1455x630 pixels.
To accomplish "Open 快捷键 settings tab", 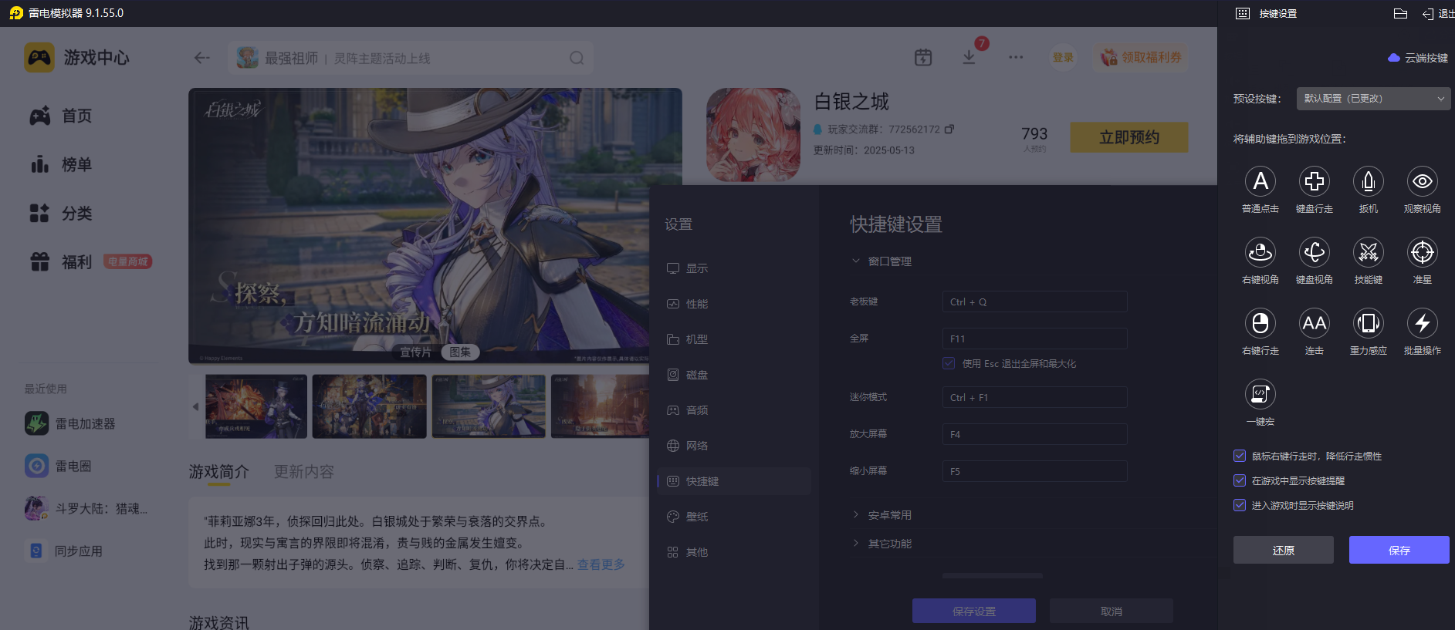I will tap(734, 481).
